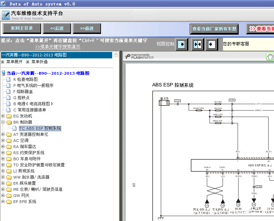Open R 检查电路图 document
Viewport: 274px width, 221px height.
pos(25,79)
